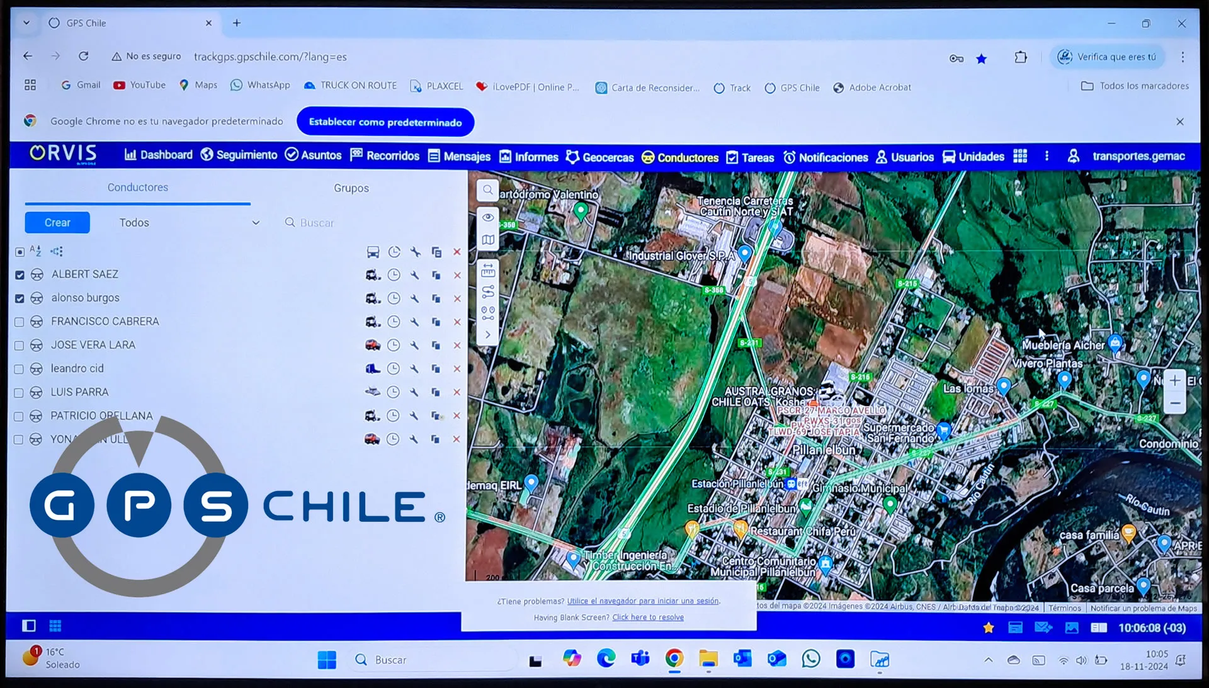Image resolution: width=1209 pixels, height=688 pixels.
Task: Open the map layers tool
Action: [x=488, y=240]
